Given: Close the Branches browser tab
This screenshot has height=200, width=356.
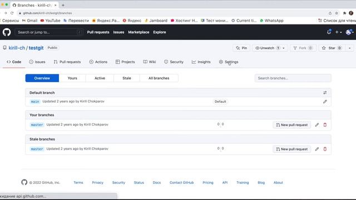Looking at the screenshot, I should tap(56, 5).
